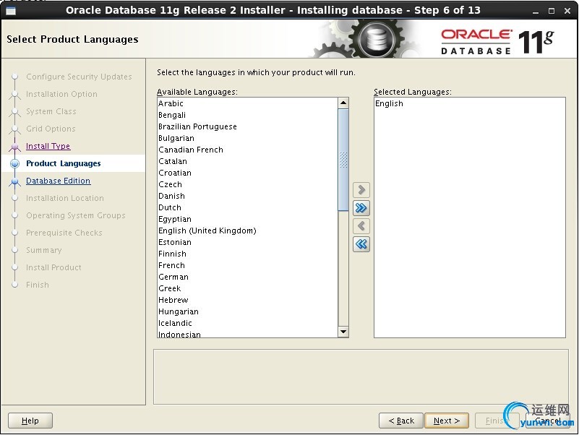Click the scroll up arrow of Available Languages
579x435 pixels.
(x=343, y=103)
